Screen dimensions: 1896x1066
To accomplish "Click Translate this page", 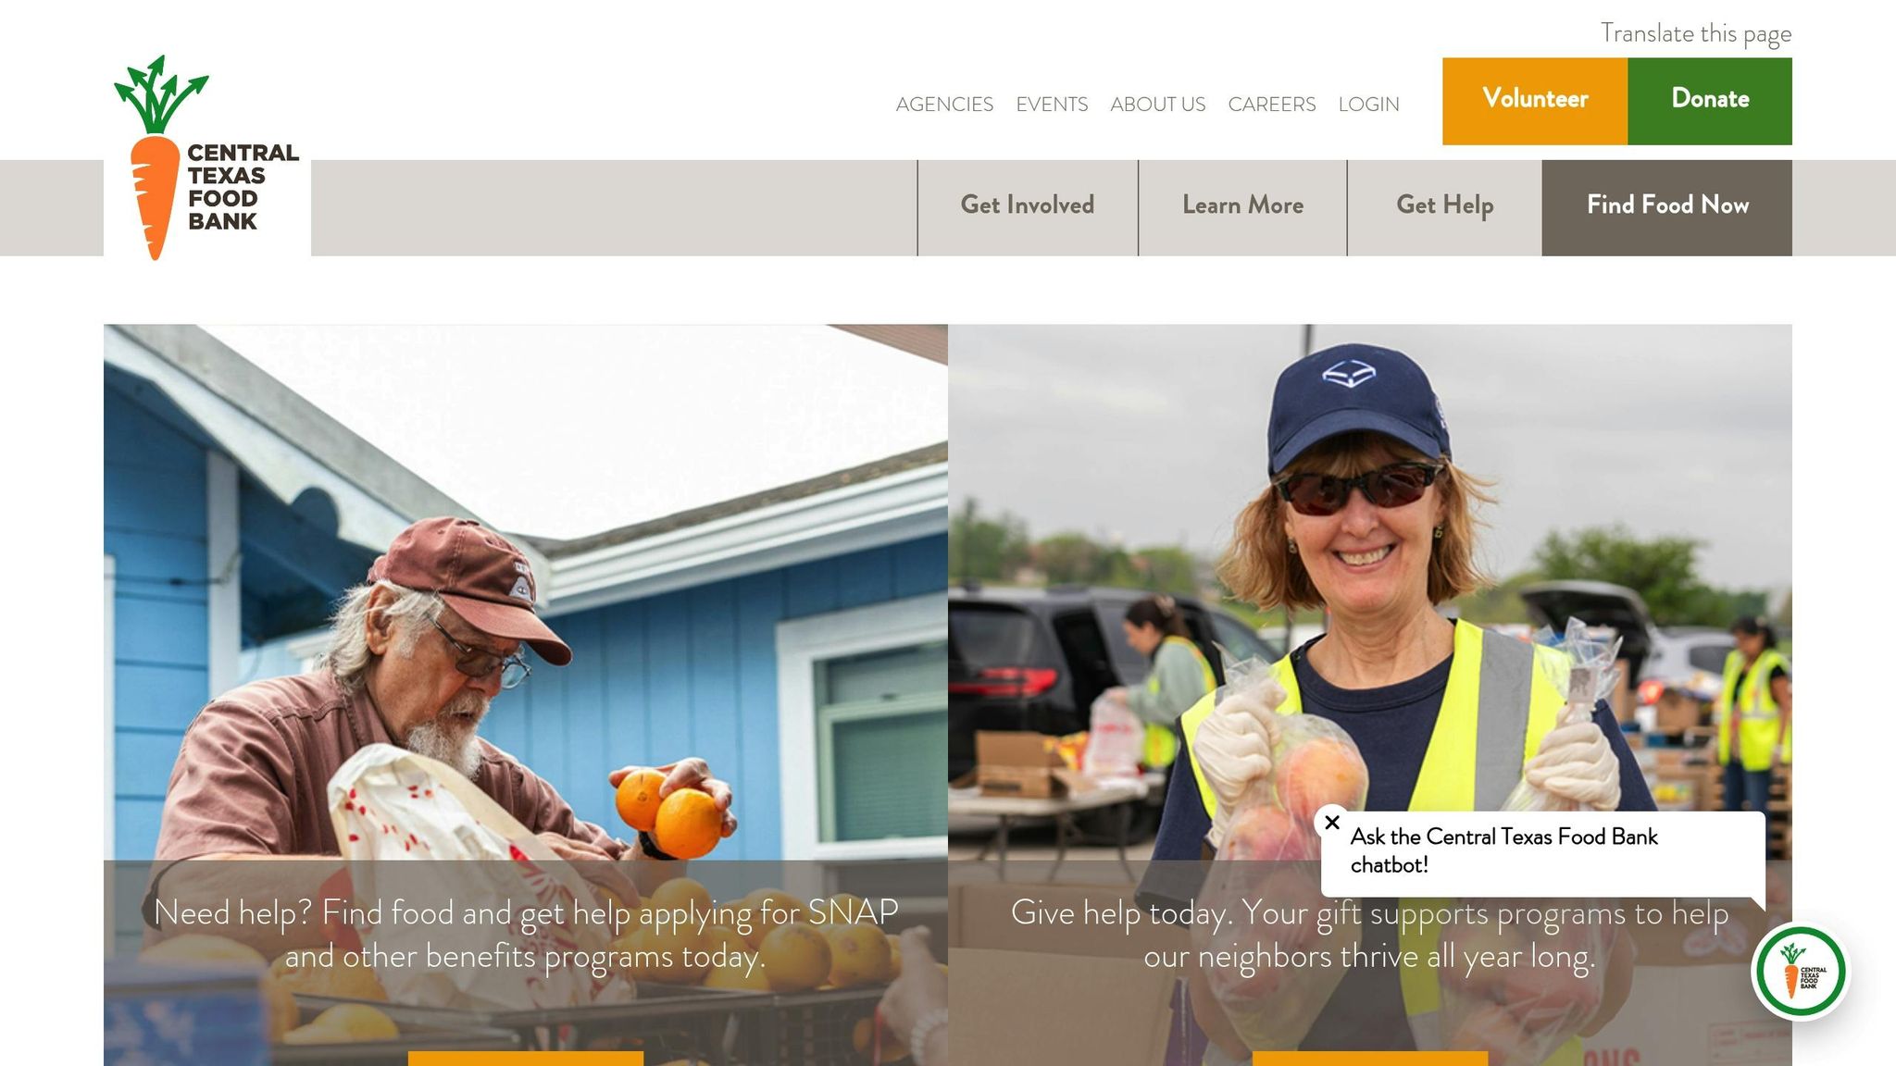I will (x=1696, y=34).
